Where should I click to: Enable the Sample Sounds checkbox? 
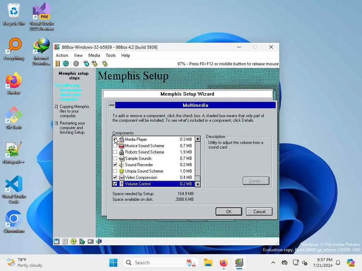tap(115, 158)
